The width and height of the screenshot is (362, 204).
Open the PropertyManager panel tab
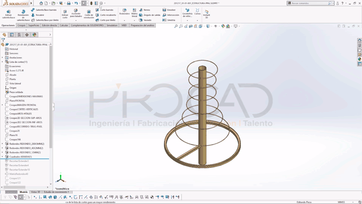pyautogui.click(x=12, y=35)
